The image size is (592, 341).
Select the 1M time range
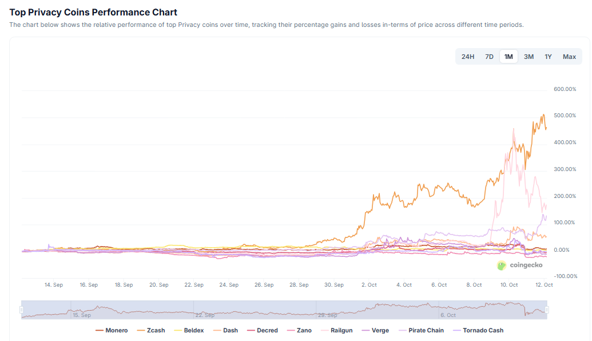[508, 57]
